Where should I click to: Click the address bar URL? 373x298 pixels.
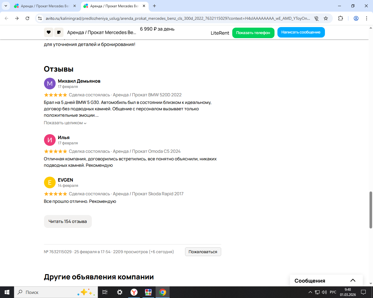tap(178, 18)
